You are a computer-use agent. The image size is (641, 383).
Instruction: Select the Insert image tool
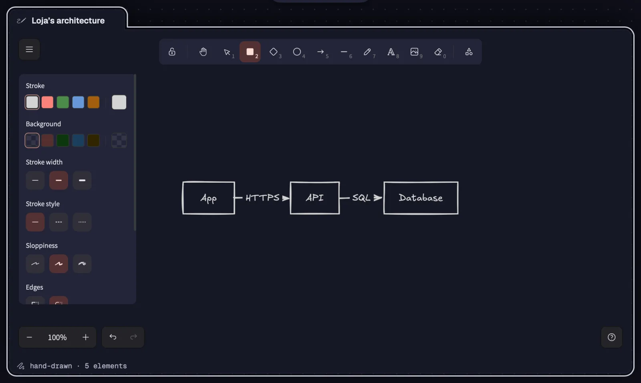(414, 52)
